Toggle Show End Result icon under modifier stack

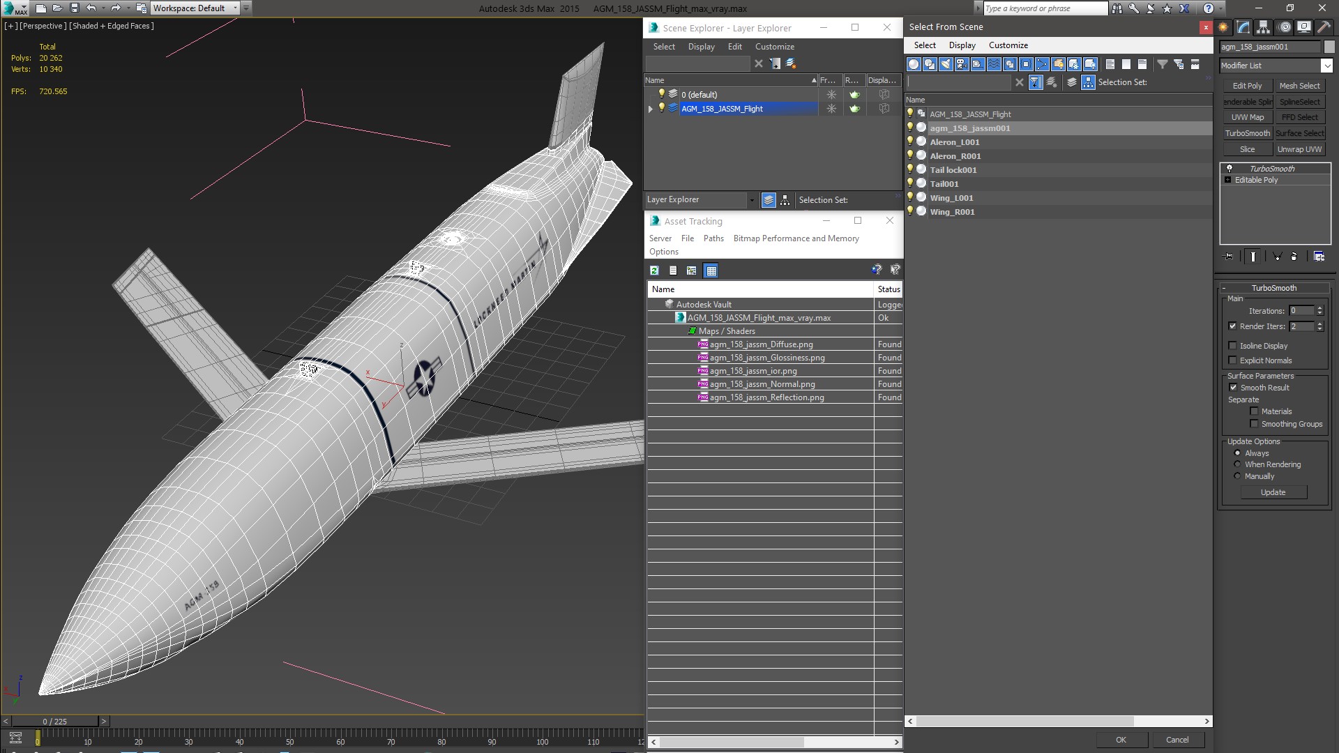[1253, 257]
